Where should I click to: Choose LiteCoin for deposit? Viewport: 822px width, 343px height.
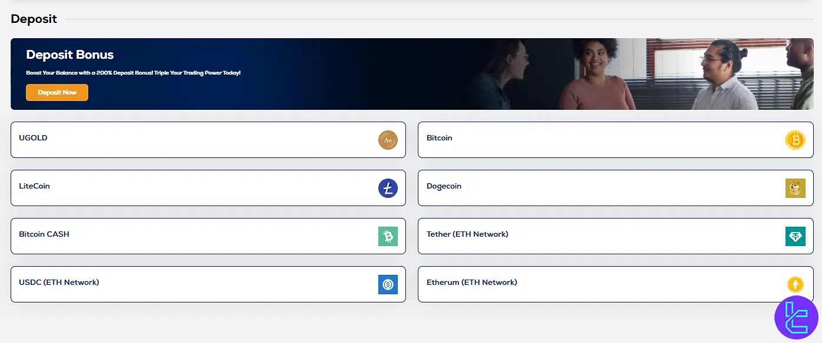click(x=177, y=188)
